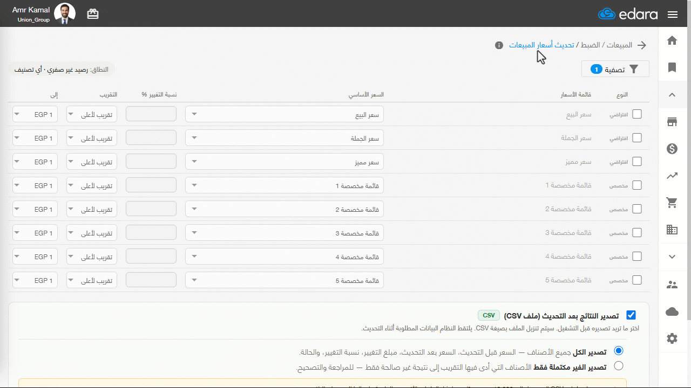Collapse sidebar section with up chevron

point(672,95)
